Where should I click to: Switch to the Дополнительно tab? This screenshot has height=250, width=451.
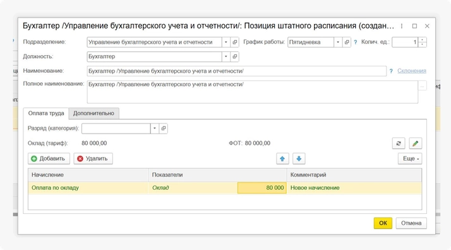click(x=93, y=113)
